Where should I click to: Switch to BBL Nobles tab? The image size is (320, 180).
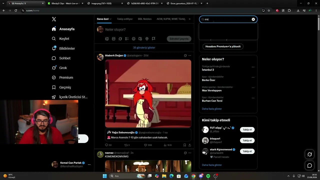145,19
